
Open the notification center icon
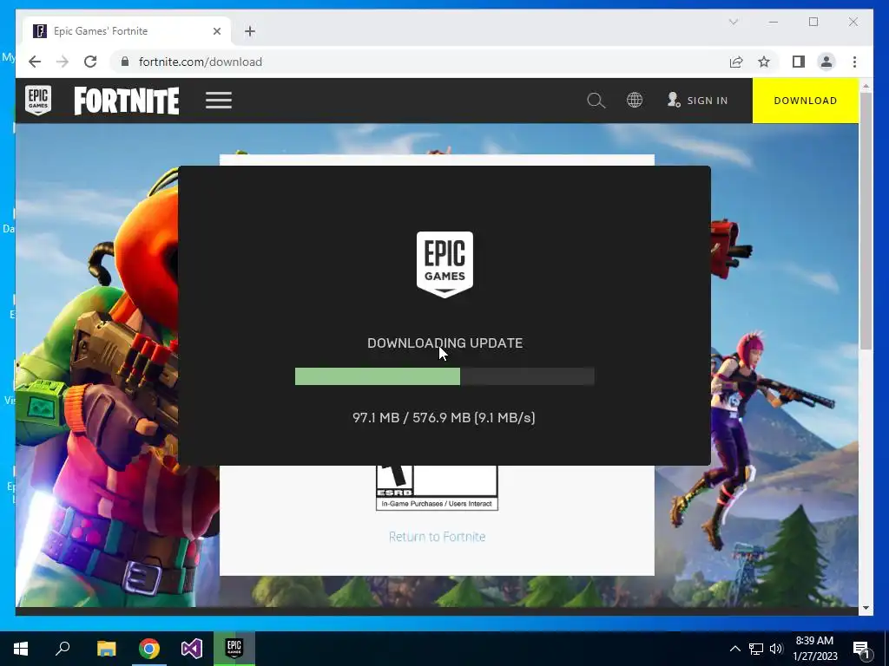(862, 649)
